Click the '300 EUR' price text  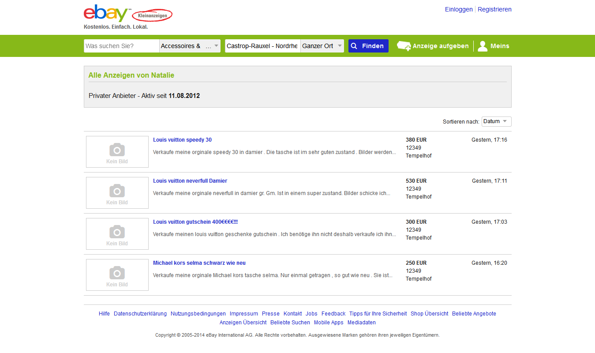point(416,222)
